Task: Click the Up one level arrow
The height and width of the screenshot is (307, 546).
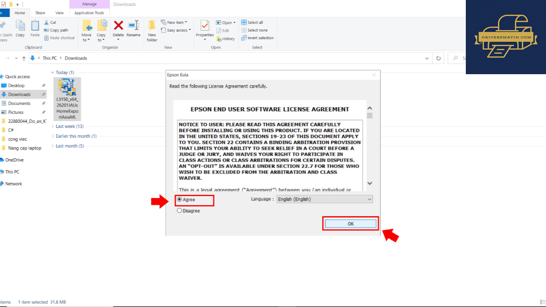Action: (x=24, y=58)
